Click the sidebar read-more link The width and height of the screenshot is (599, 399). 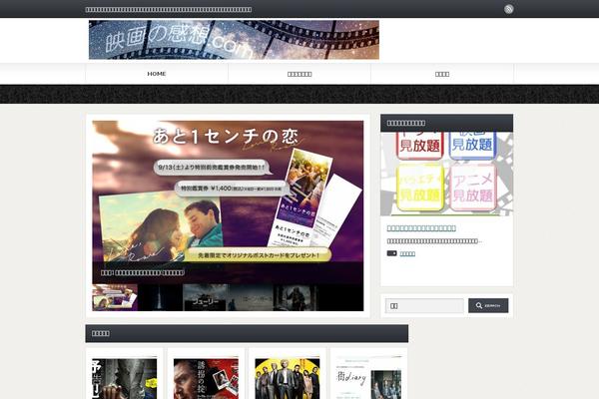(407, 254)
